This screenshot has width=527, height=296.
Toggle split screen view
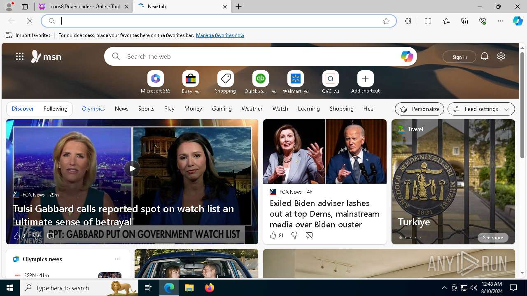click(428, 21)
